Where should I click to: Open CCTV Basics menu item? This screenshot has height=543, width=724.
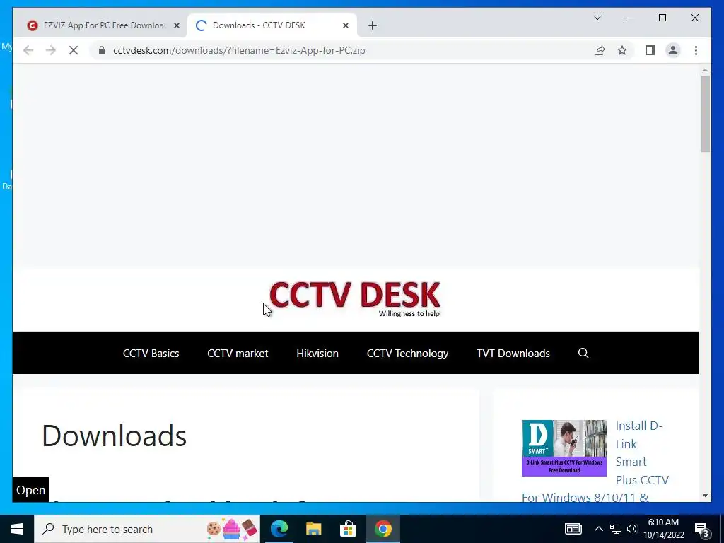pyautogui.click(x=151, y=354)
